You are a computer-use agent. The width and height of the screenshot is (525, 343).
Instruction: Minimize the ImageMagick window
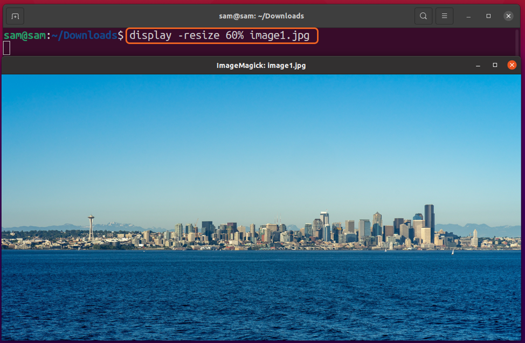tap(478, 65)
